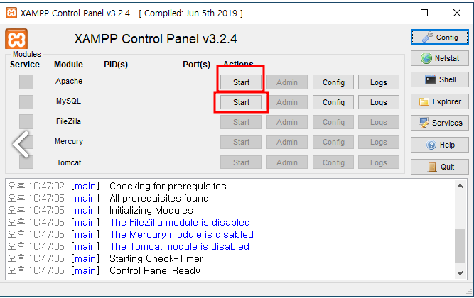Open the Help button
The image size is (474, 298).
[440, 145]
